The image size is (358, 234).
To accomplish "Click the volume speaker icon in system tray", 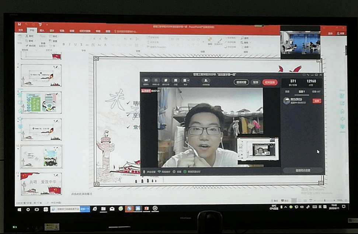I will coord(302,207).
